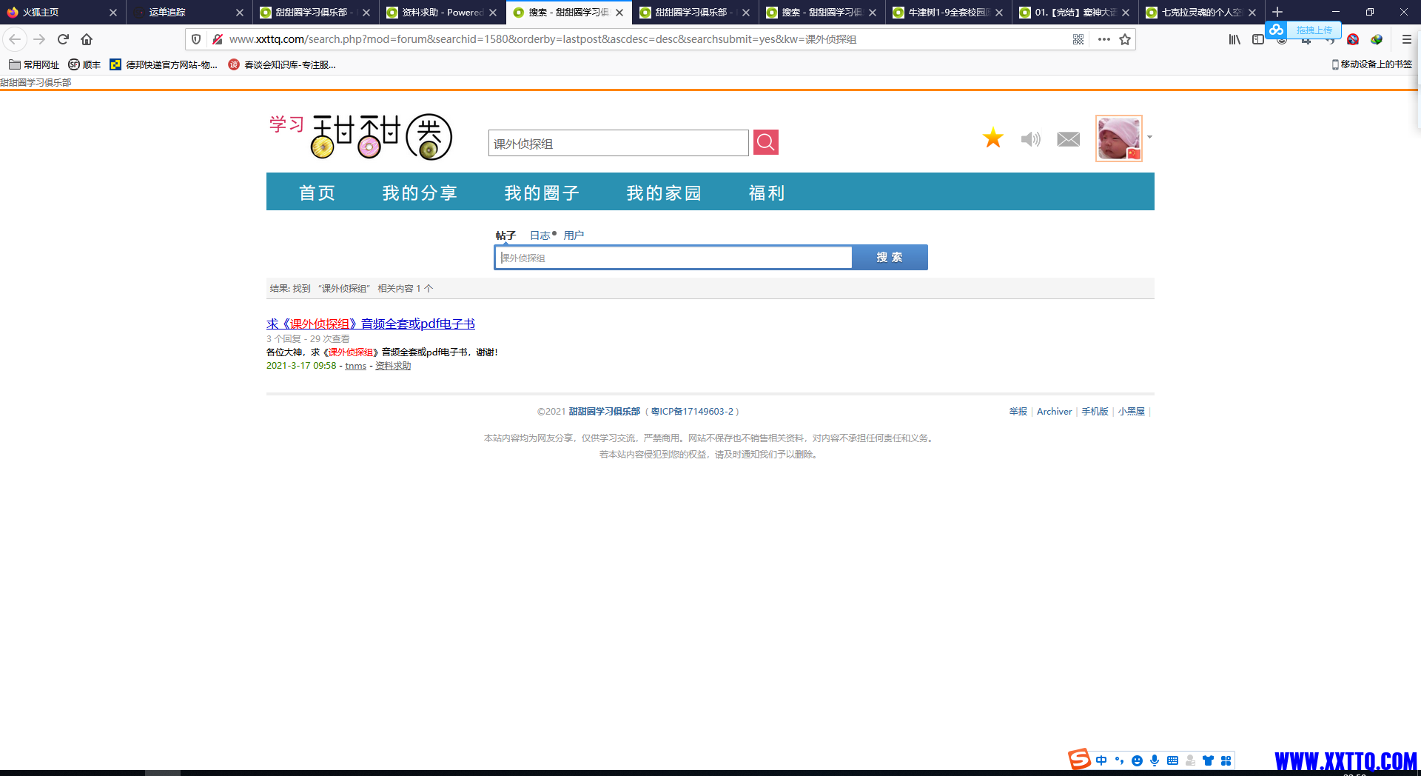This screenshot has width=1421, height=776.
Task: Open the 手机版 footer link
Action: click(1095, 412)
